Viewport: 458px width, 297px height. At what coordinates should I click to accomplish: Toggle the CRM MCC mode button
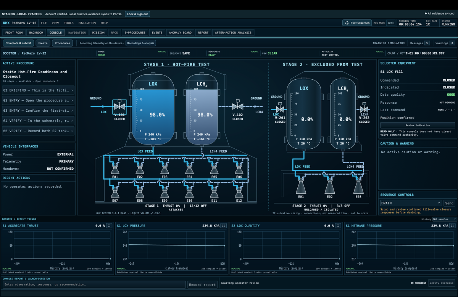coord(390,23)
